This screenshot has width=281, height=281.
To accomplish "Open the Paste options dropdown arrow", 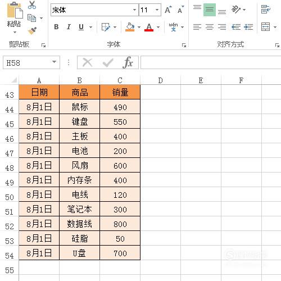I will tap(15, 32).
